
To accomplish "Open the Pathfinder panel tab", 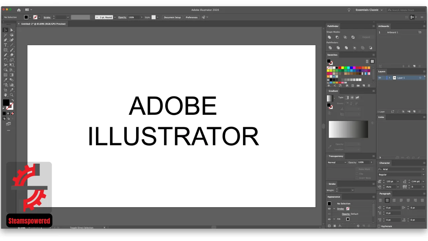I will click(333, 26).
